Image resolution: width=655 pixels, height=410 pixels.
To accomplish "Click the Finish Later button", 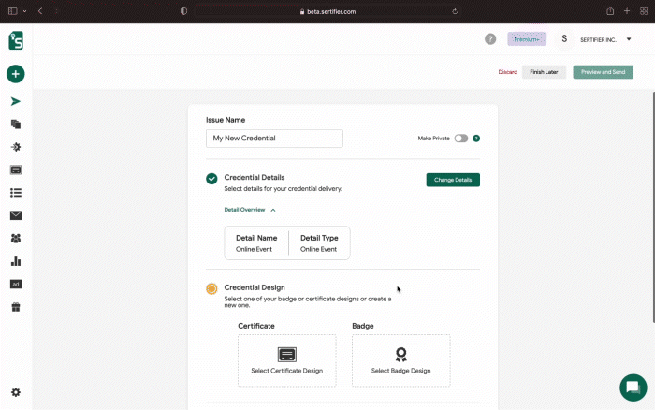I will coord(544,72).
